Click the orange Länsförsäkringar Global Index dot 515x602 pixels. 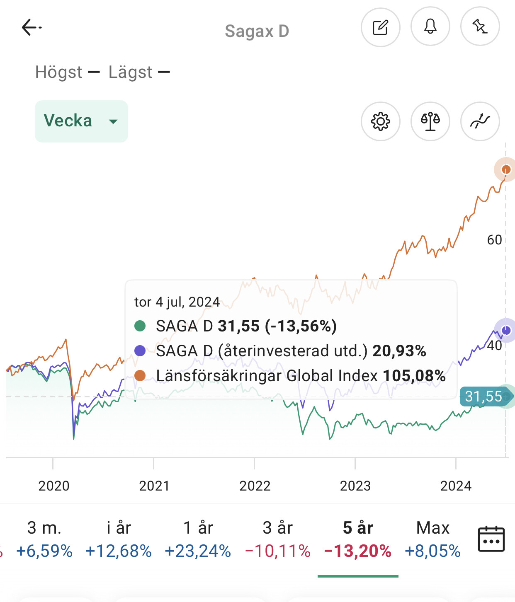[x=140, y=376]
